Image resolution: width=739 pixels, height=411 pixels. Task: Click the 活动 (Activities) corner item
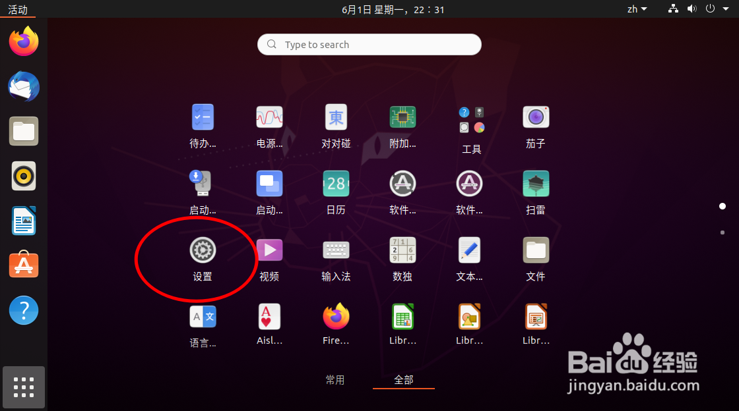[x=18, y=9]
